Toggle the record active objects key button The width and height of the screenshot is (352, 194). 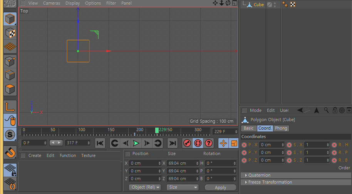point(187,143)
